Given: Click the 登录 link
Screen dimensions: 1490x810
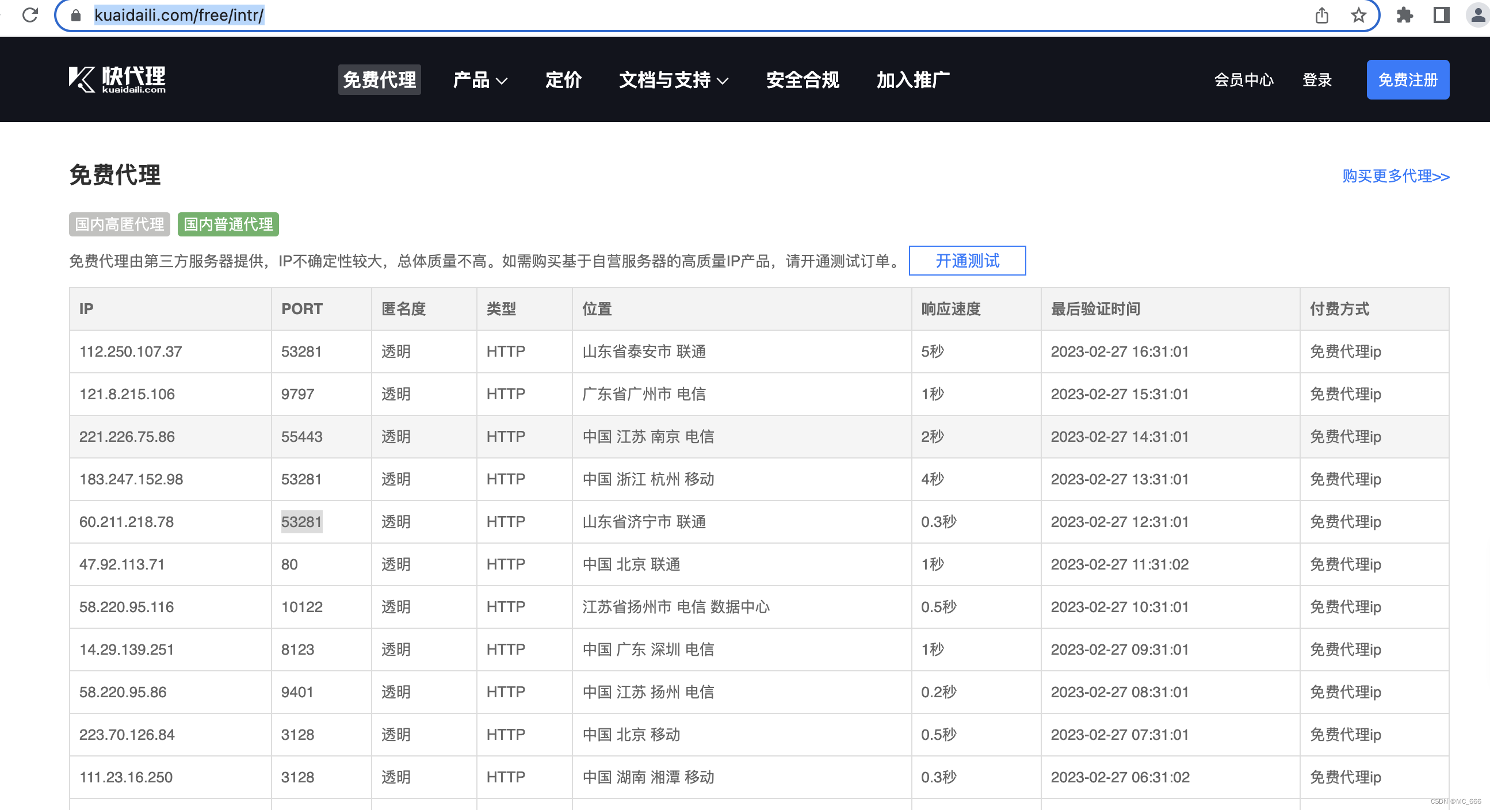Looking at the screenshot, I should pos(1317,80).
